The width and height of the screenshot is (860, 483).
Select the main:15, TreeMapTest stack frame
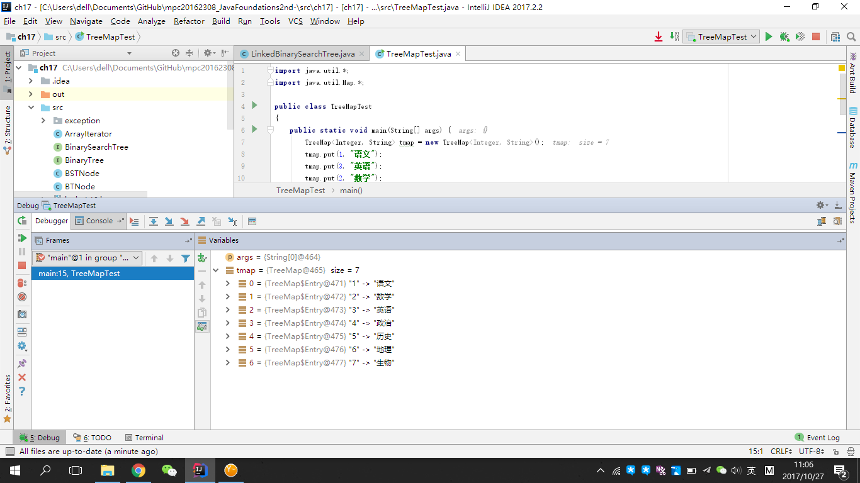113,274
